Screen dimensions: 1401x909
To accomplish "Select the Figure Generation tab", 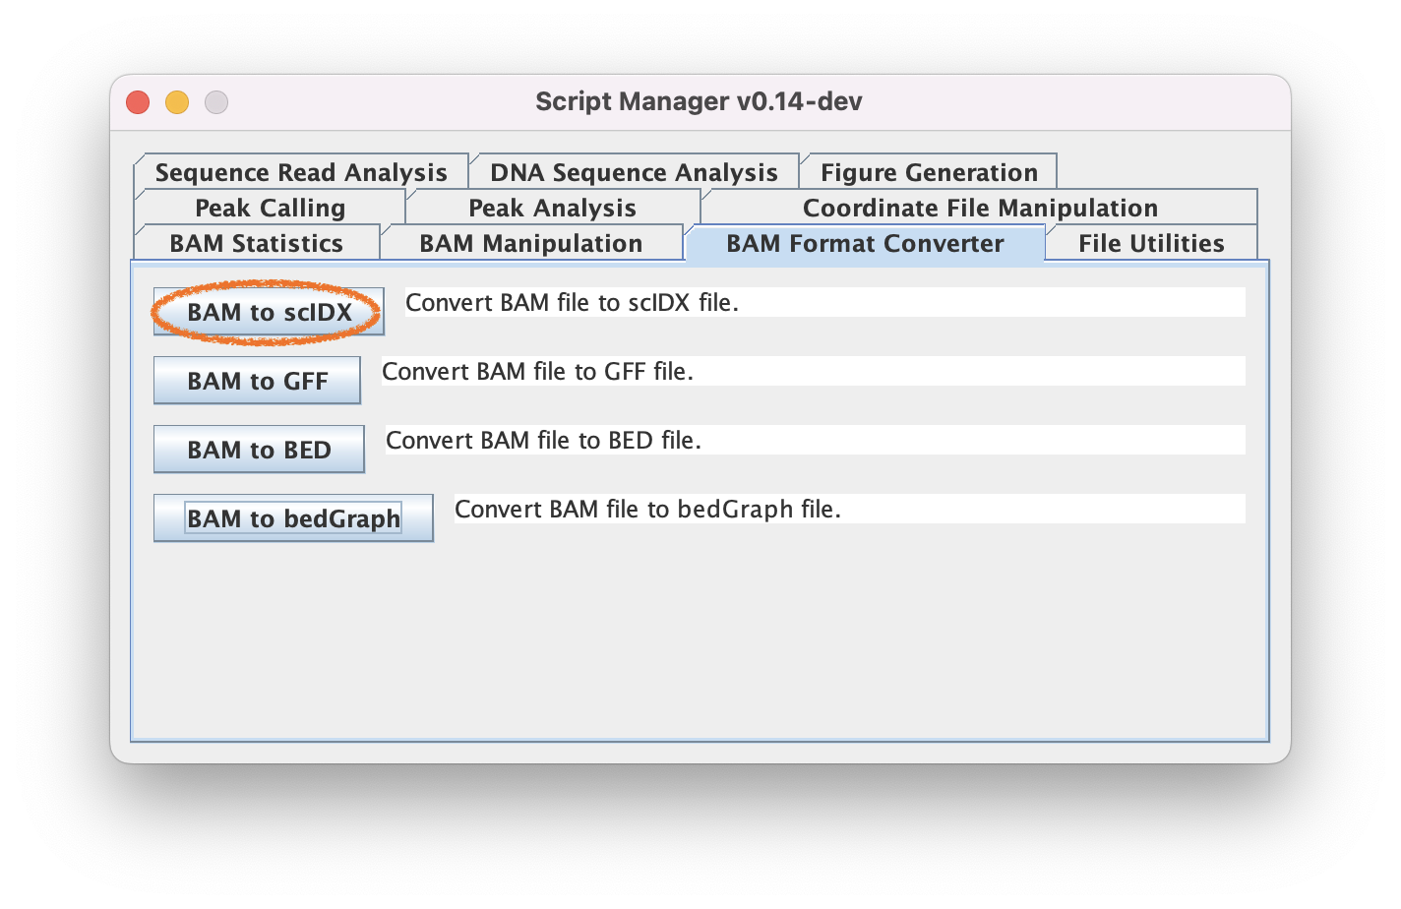I will [x=929, y=173].
